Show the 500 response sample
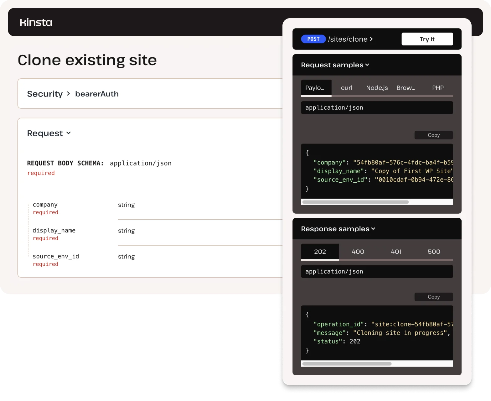 coord(434,252)
